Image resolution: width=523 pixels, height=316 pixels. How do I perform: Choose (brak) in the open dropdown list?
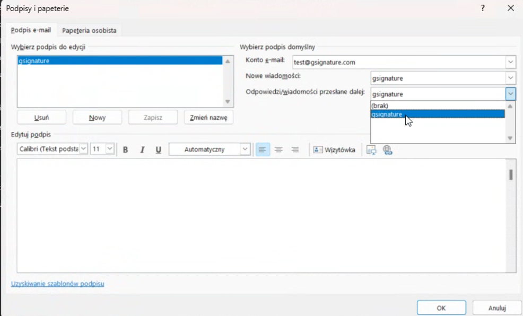438,106
